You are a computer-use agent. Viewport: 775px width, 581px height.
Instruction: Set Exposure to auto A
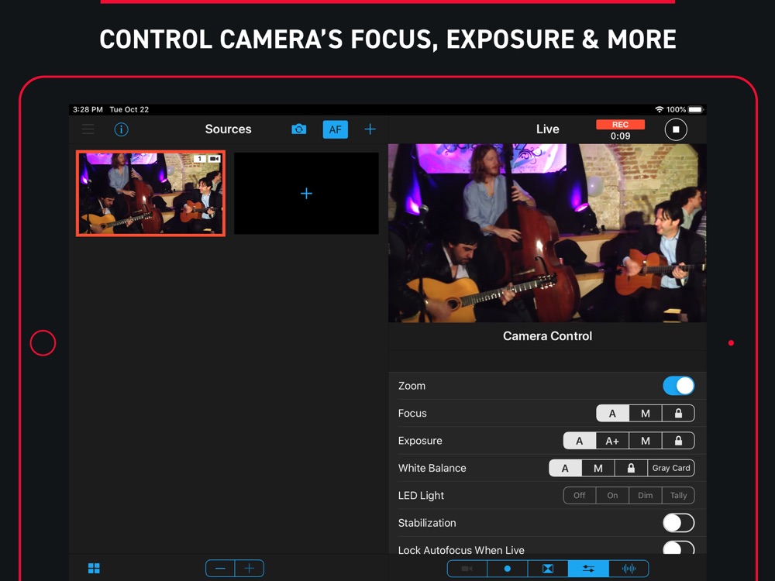(579, 441)
